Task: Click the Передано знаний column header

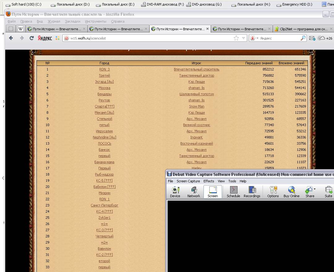Action: coord(259,63)
